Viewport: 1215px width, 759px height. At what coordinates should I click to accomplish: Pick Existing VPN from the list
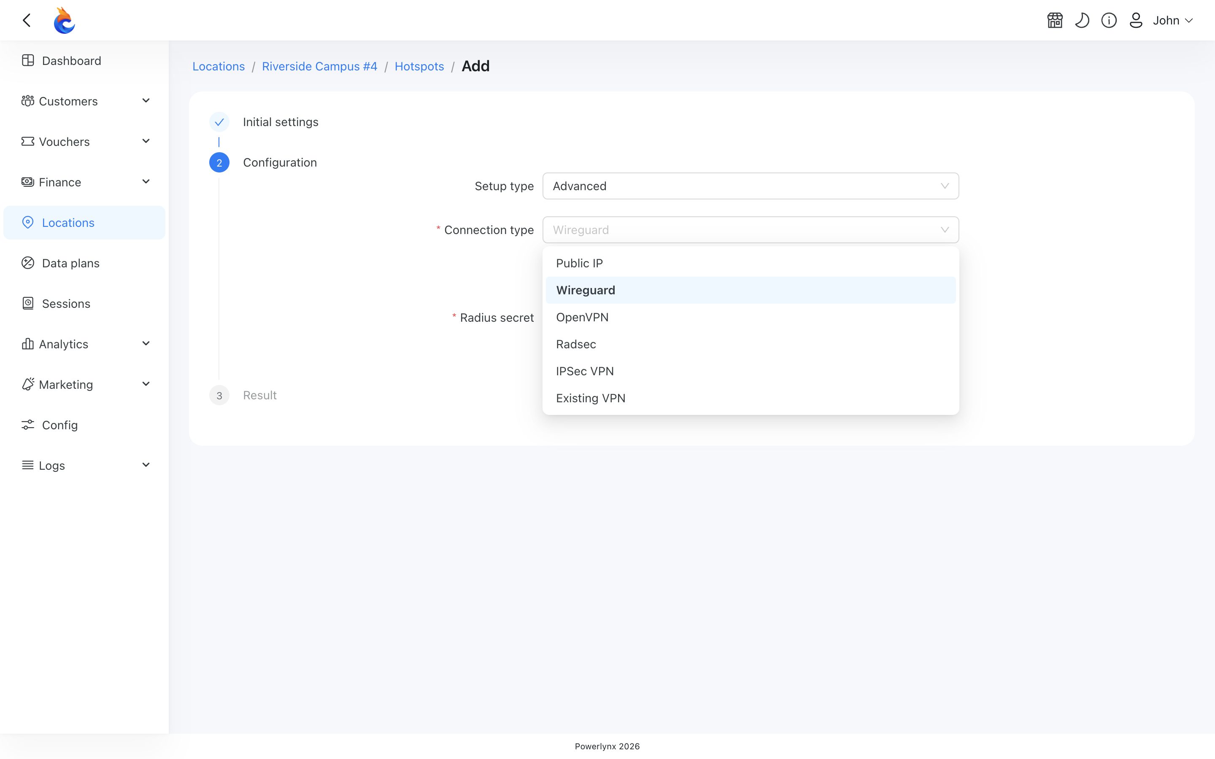coord(751,398)
